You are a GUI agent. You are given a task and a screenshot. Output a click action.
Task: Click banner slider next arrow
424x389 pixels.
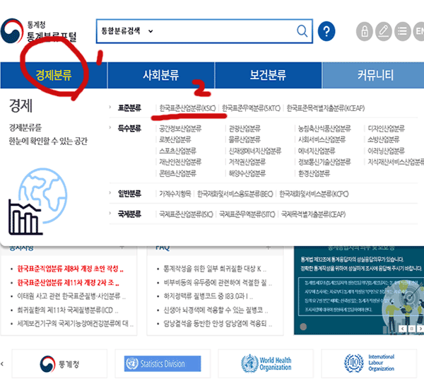click(420, 329)
